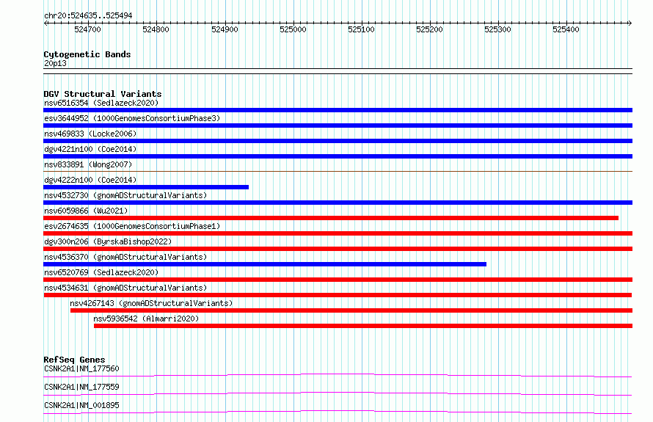Screen dimensions: 653x422
Task: Open the CSNK2A1|NM_177559 RefSeq gene
Action: 81,387
